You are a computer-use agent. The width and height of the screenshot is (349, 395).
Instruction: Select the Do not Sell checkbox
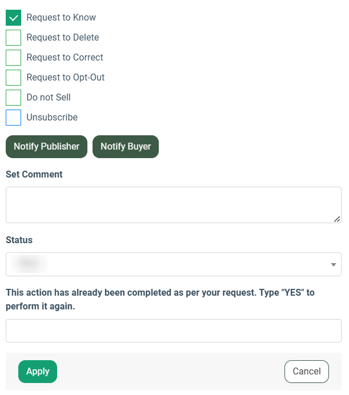coord(13,98)
